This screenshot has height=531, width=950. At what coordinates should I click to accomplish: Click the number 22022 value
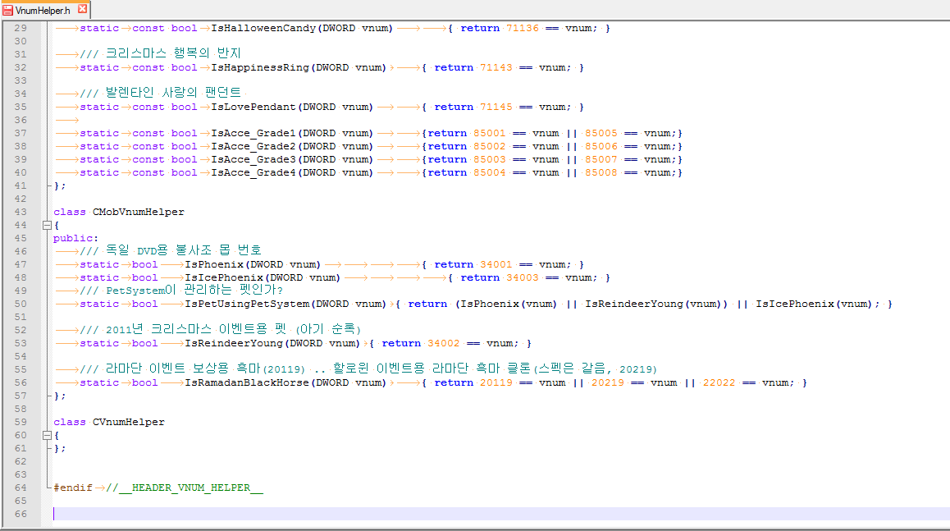(719, 382)
